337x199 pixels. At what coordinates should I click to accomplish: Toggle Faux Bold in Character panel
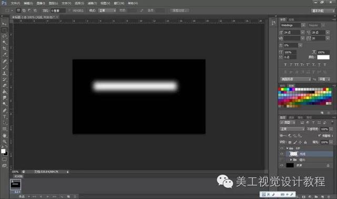[x=285, y=64]
